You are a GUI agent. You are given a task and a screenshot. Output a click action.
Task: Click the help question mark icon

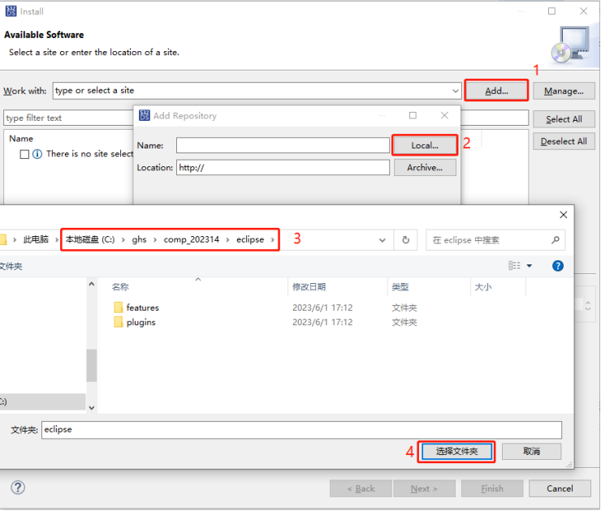[x=18, y=487]
